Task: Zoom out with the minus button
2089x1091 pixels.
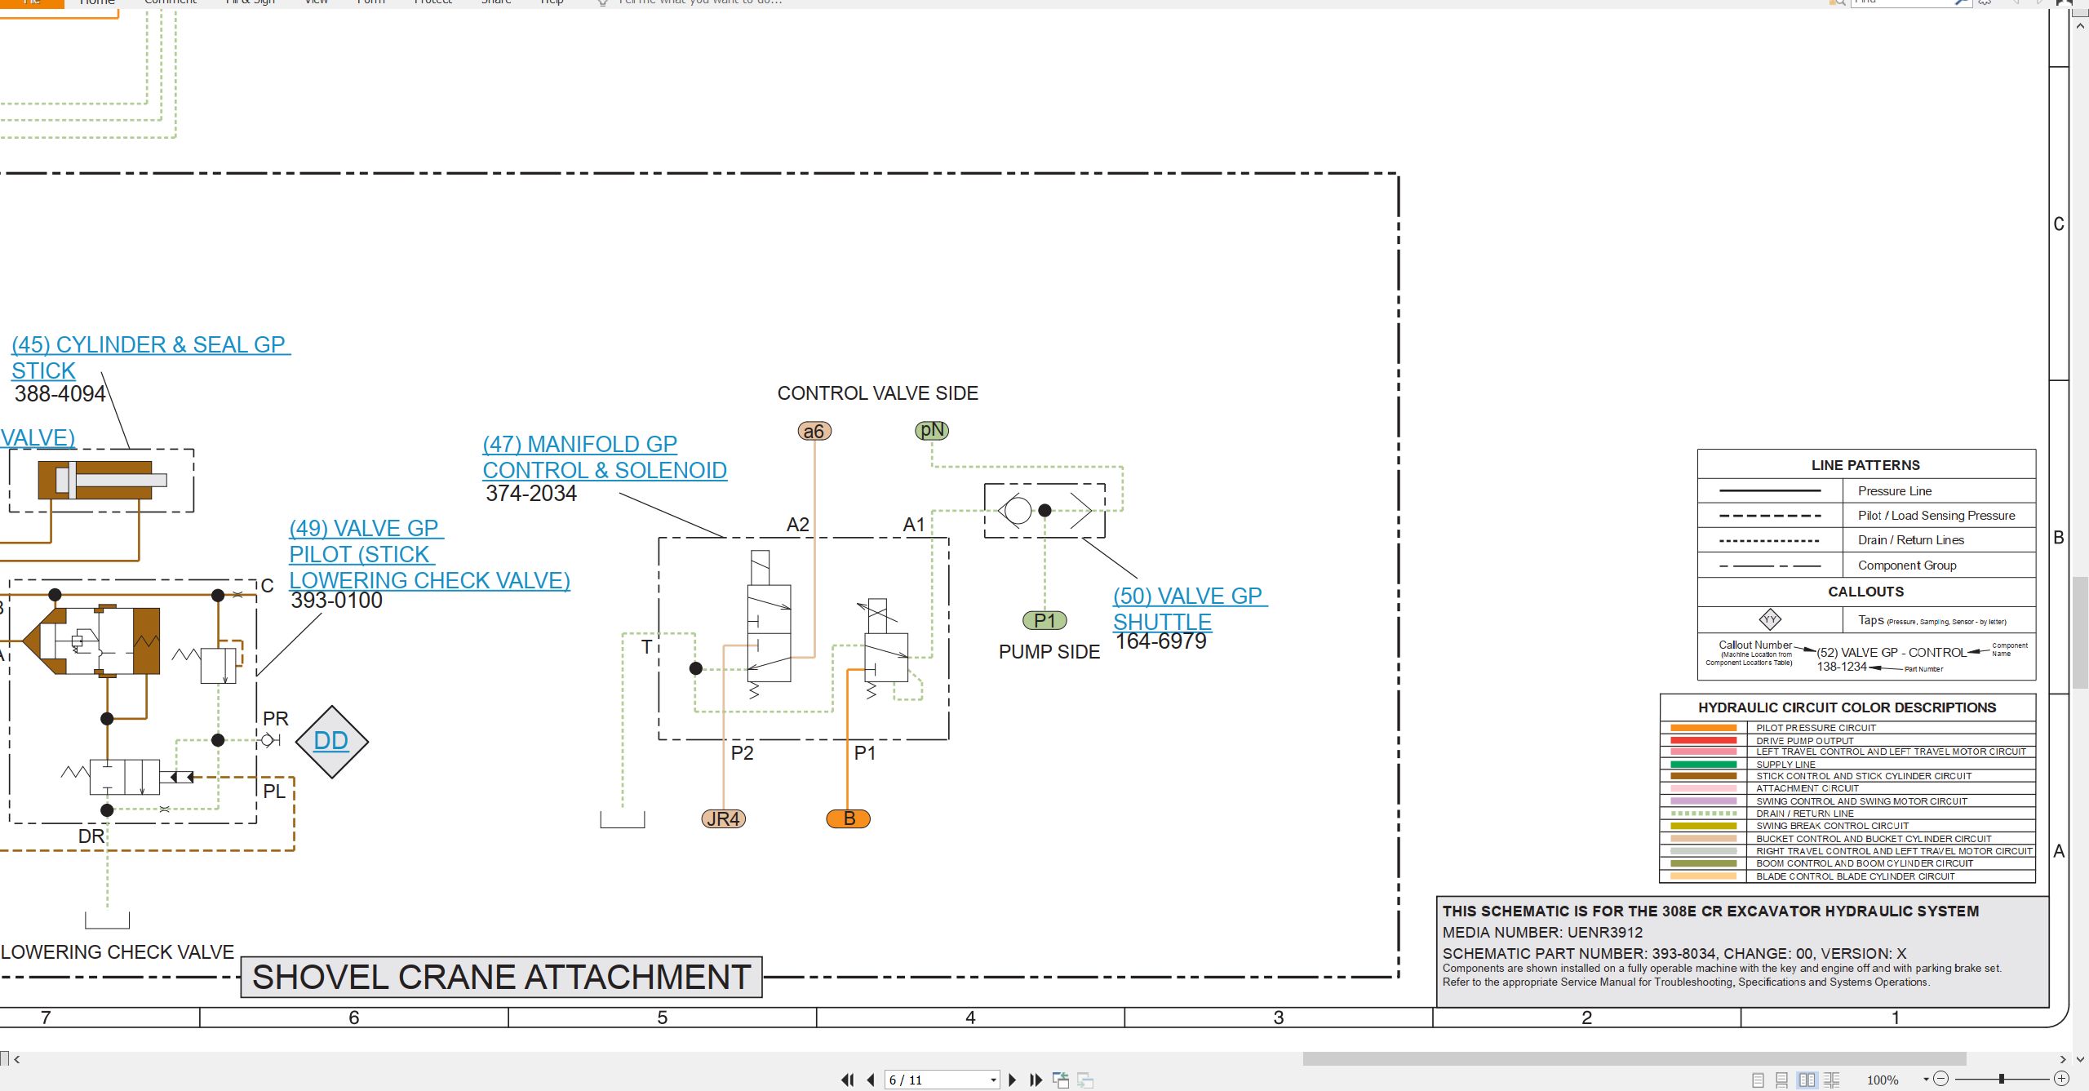Action: 1941,1079
